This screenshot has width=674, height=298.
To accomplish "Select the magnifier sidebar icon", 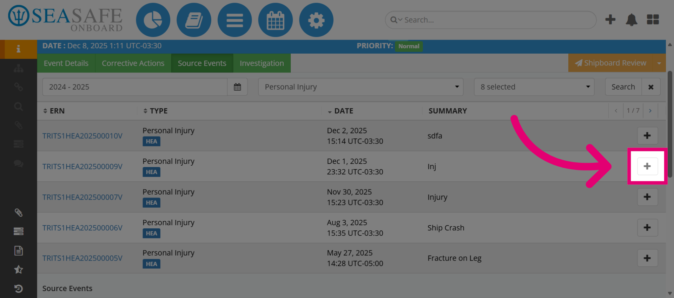I will click(x=18, y=106).
